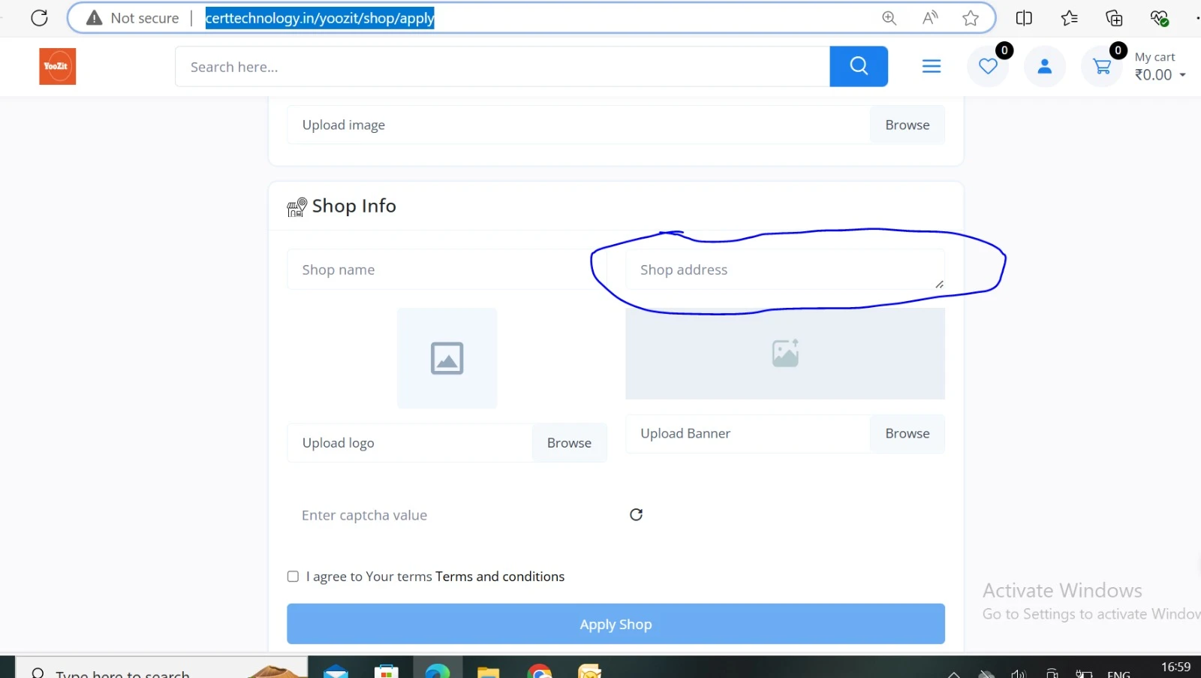Open the Terms and conditions link
1201x678 pixels.
coord(499,577)
